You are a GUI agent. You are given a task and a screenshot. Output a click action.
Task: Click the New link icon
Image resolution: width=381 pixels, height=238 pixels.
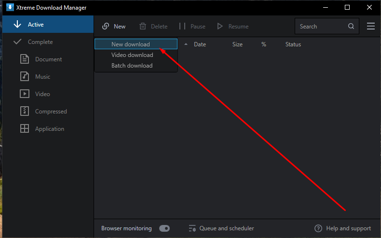point(106,26)
